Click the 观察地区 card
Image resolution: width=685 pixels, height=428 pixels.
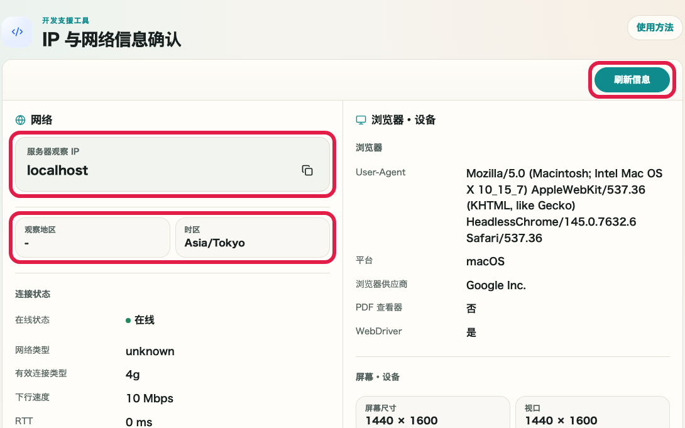(92, 237)
